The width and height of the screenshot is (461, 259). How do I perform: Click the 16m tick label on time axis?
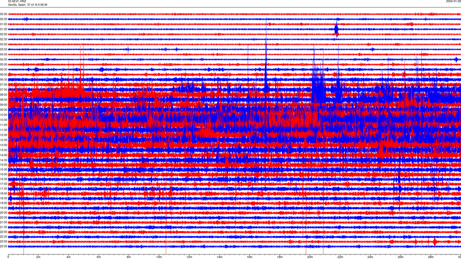(249, 257)
